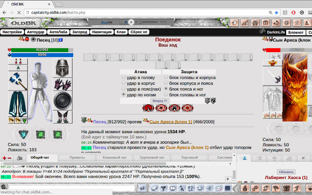Click the soccer ball header icon
312x195 pixels.
click(x=276, y=23)
